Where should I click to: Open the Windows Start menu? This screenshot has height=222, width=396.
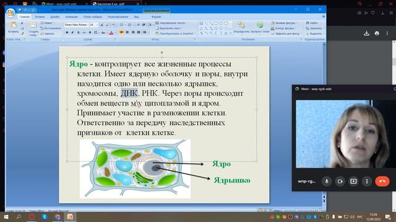pos(6,216)
